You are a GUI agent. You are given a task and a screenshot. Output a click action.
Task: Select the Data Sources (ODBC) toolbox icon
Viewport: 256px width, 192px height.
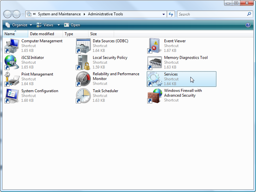coord(83,46)
